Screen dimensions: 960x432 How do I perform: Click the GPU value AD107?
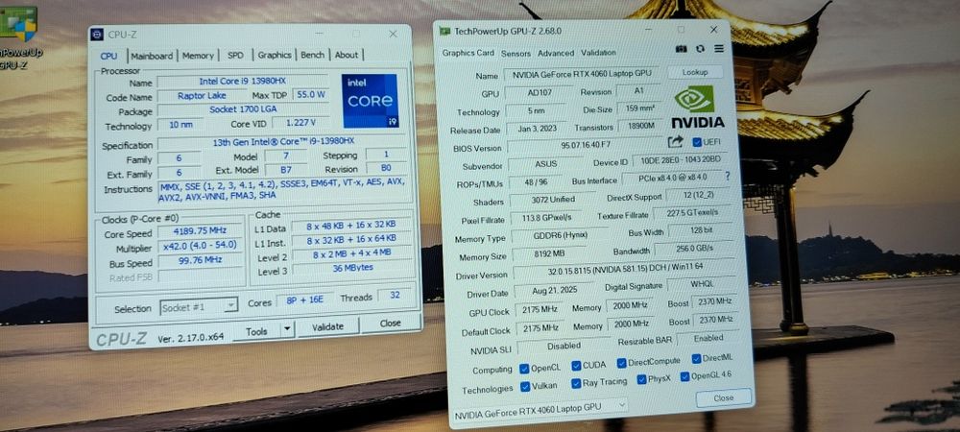tap(539, 93)
